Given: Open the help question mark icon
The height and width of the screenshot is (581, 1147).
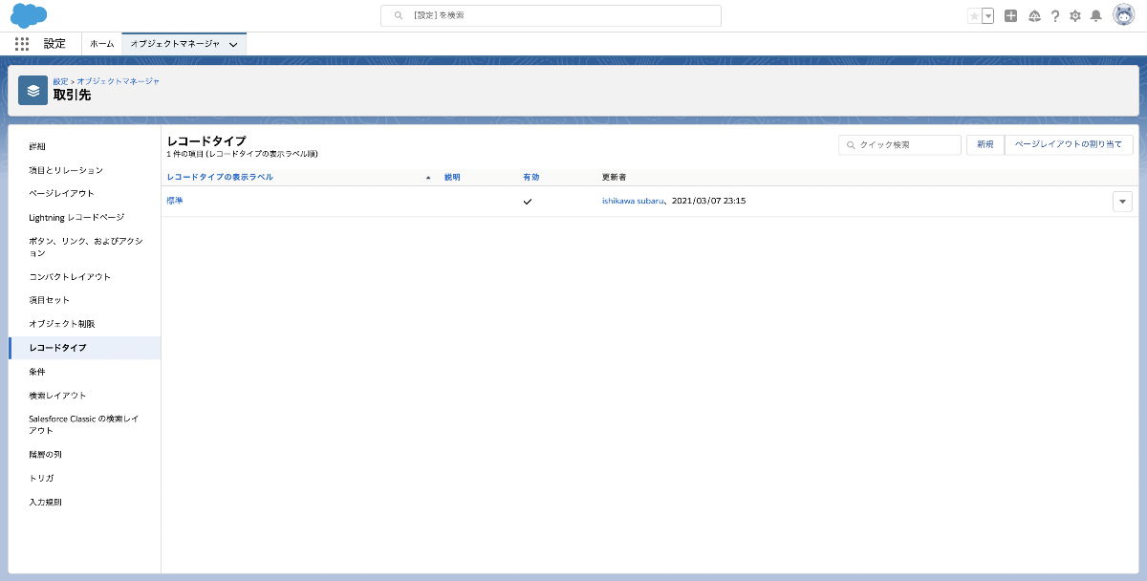Looking at the screenshot, I should (1055, 16).
